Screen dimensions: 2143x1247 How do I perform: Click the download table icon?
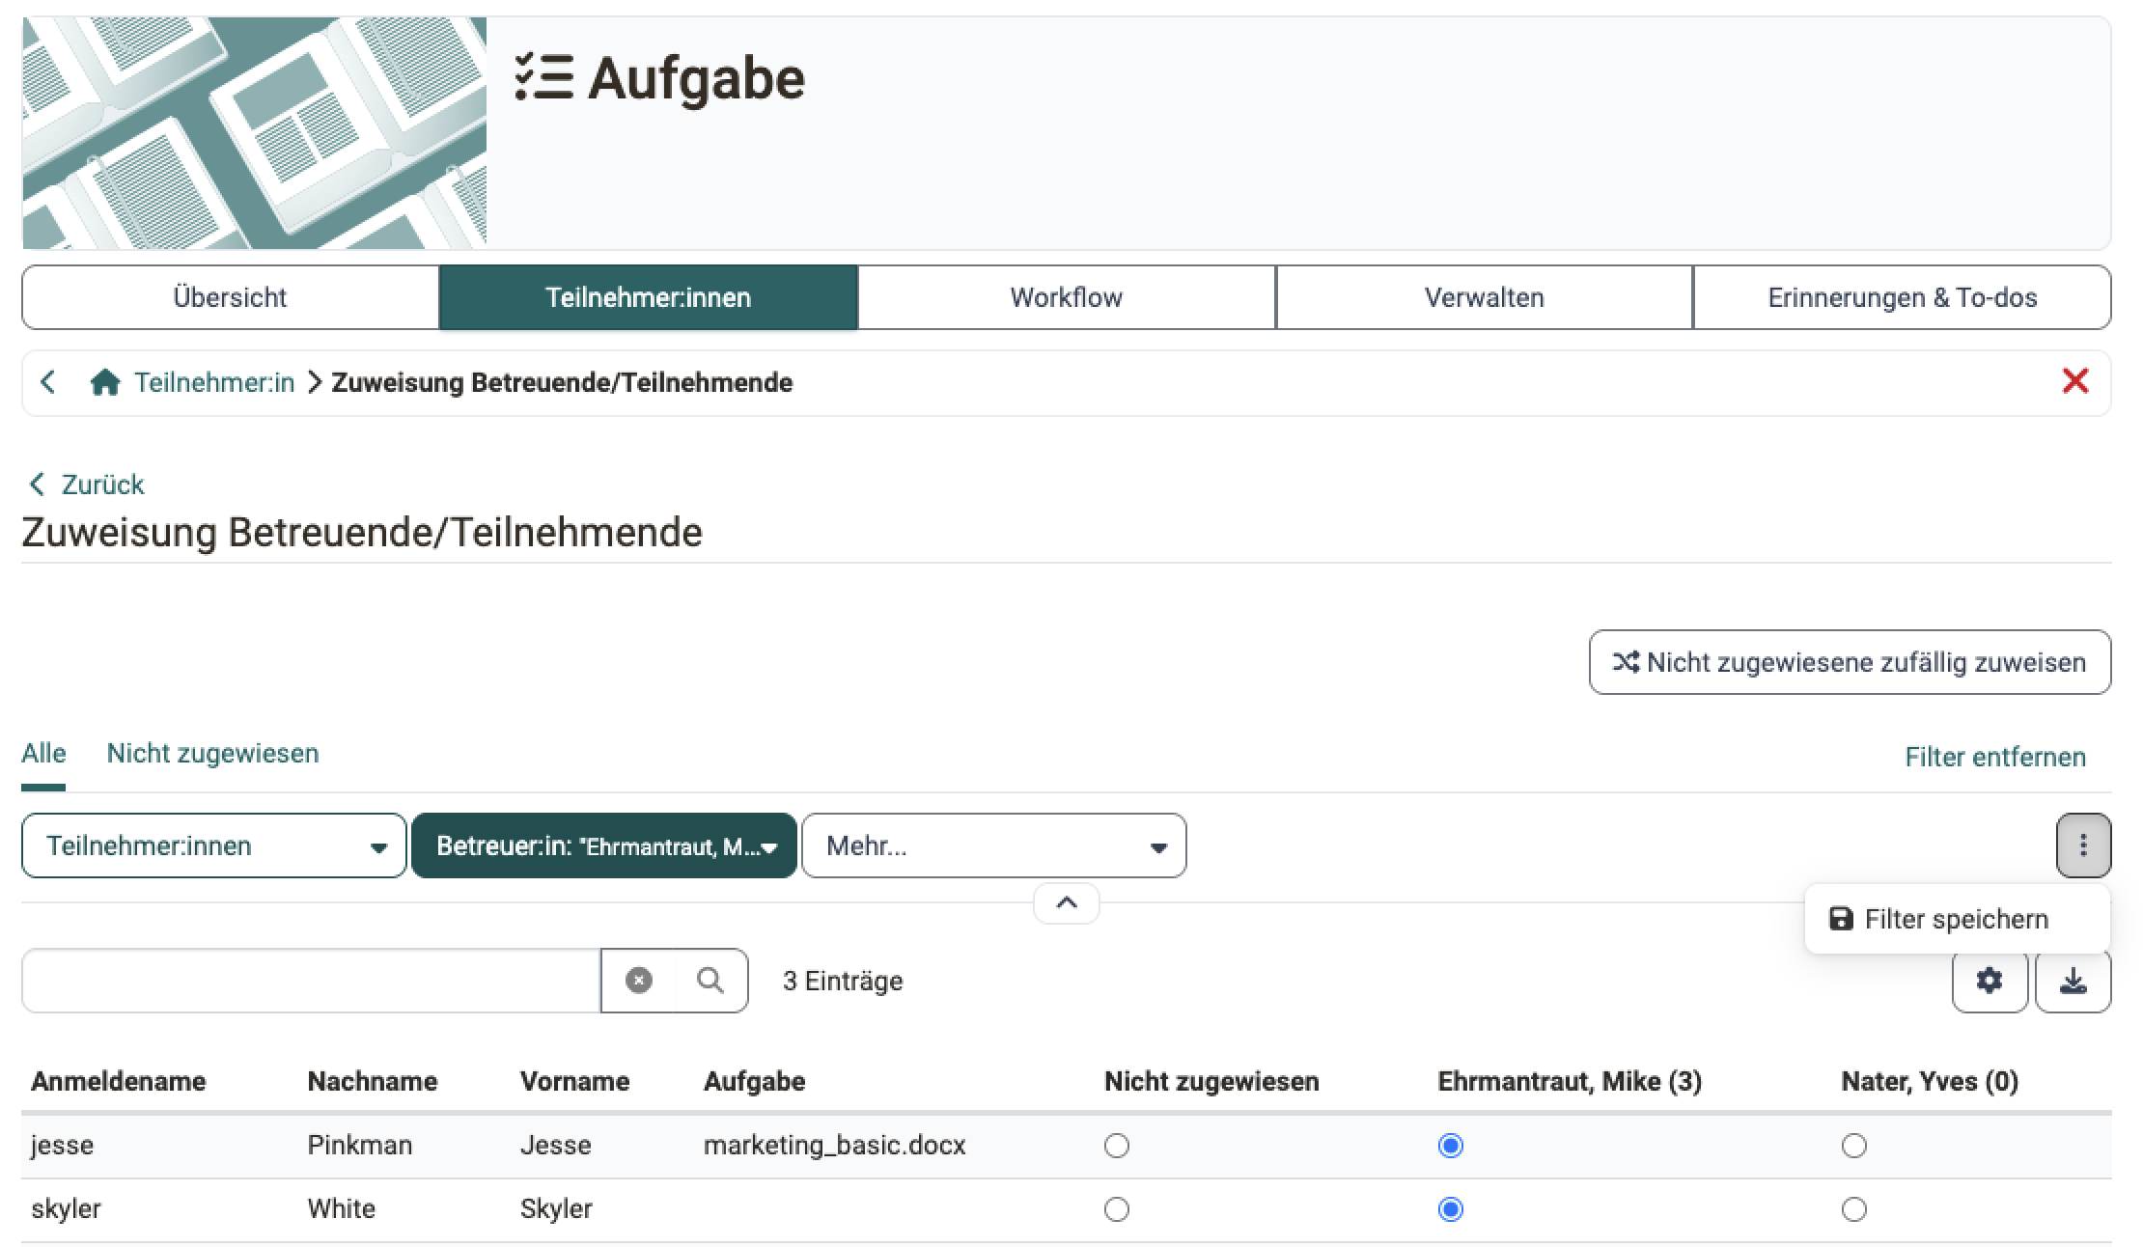coord(2073,981)
